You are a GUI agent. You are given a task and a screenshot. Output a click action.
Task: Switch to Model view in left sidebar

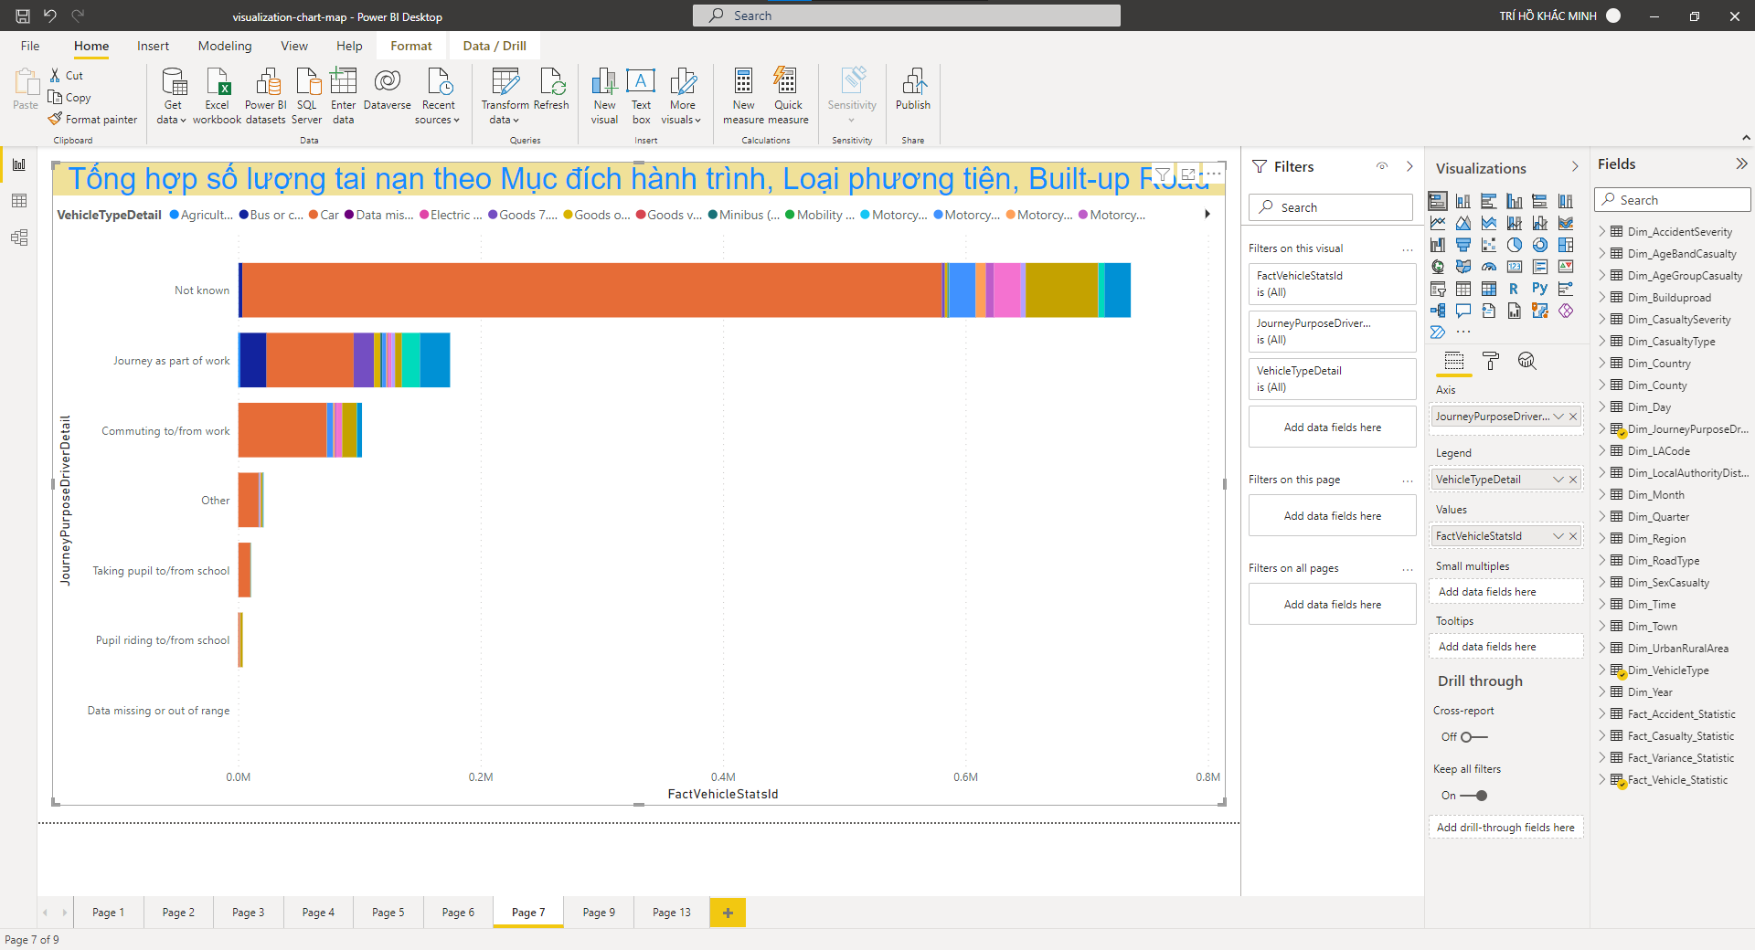19,238
